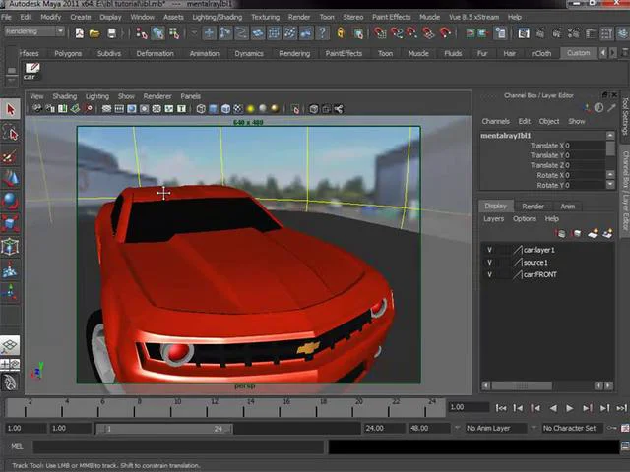The width and height of the screenshot is (630, 472).
Task: Switch to the Polygons shelf tab
Action: tap(68, 53)
